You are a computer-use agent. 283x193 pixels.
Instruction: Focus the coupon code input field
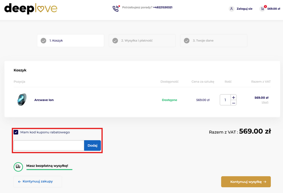click(49, 145)
